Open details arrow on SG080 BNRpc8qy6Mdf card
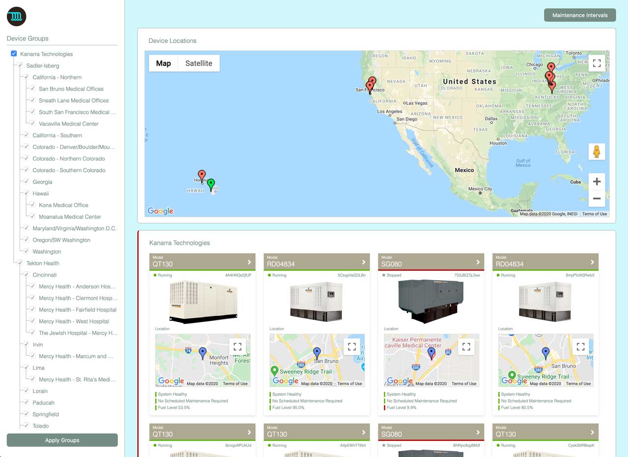The image size is (628, 457). tap(478, 432)
